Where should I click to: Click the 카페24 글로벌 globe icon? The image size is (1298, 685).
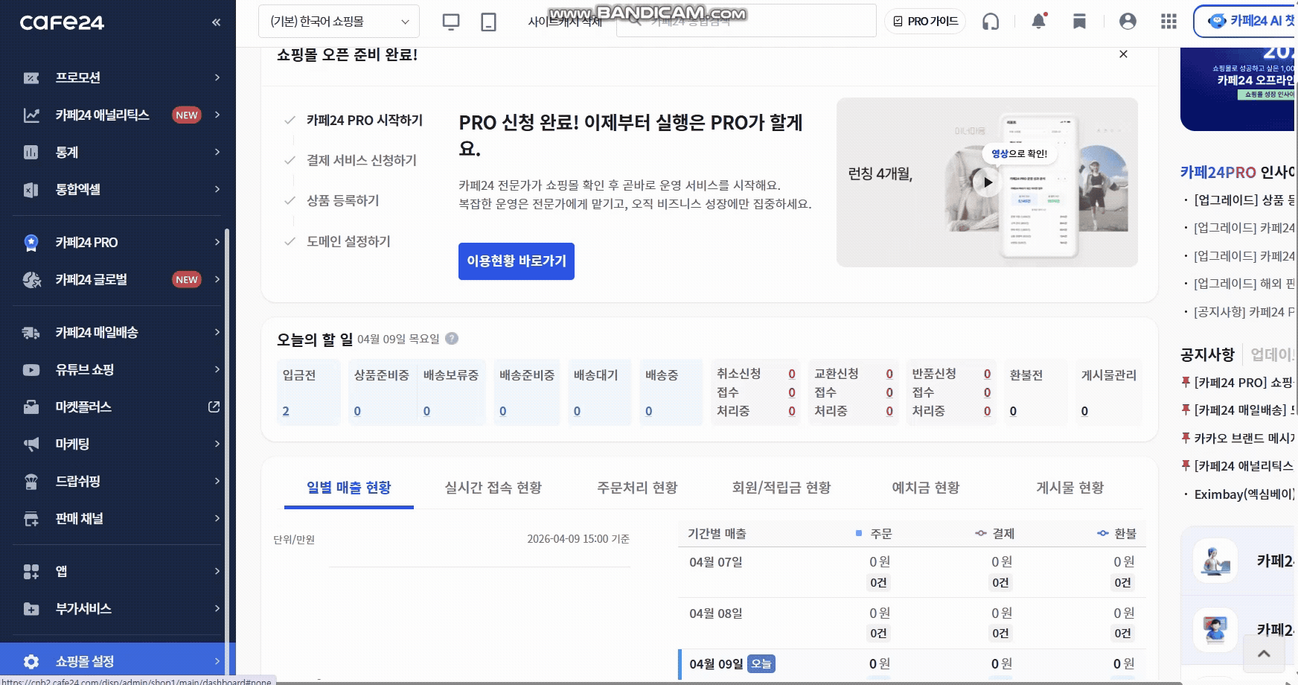coord(31,279)
